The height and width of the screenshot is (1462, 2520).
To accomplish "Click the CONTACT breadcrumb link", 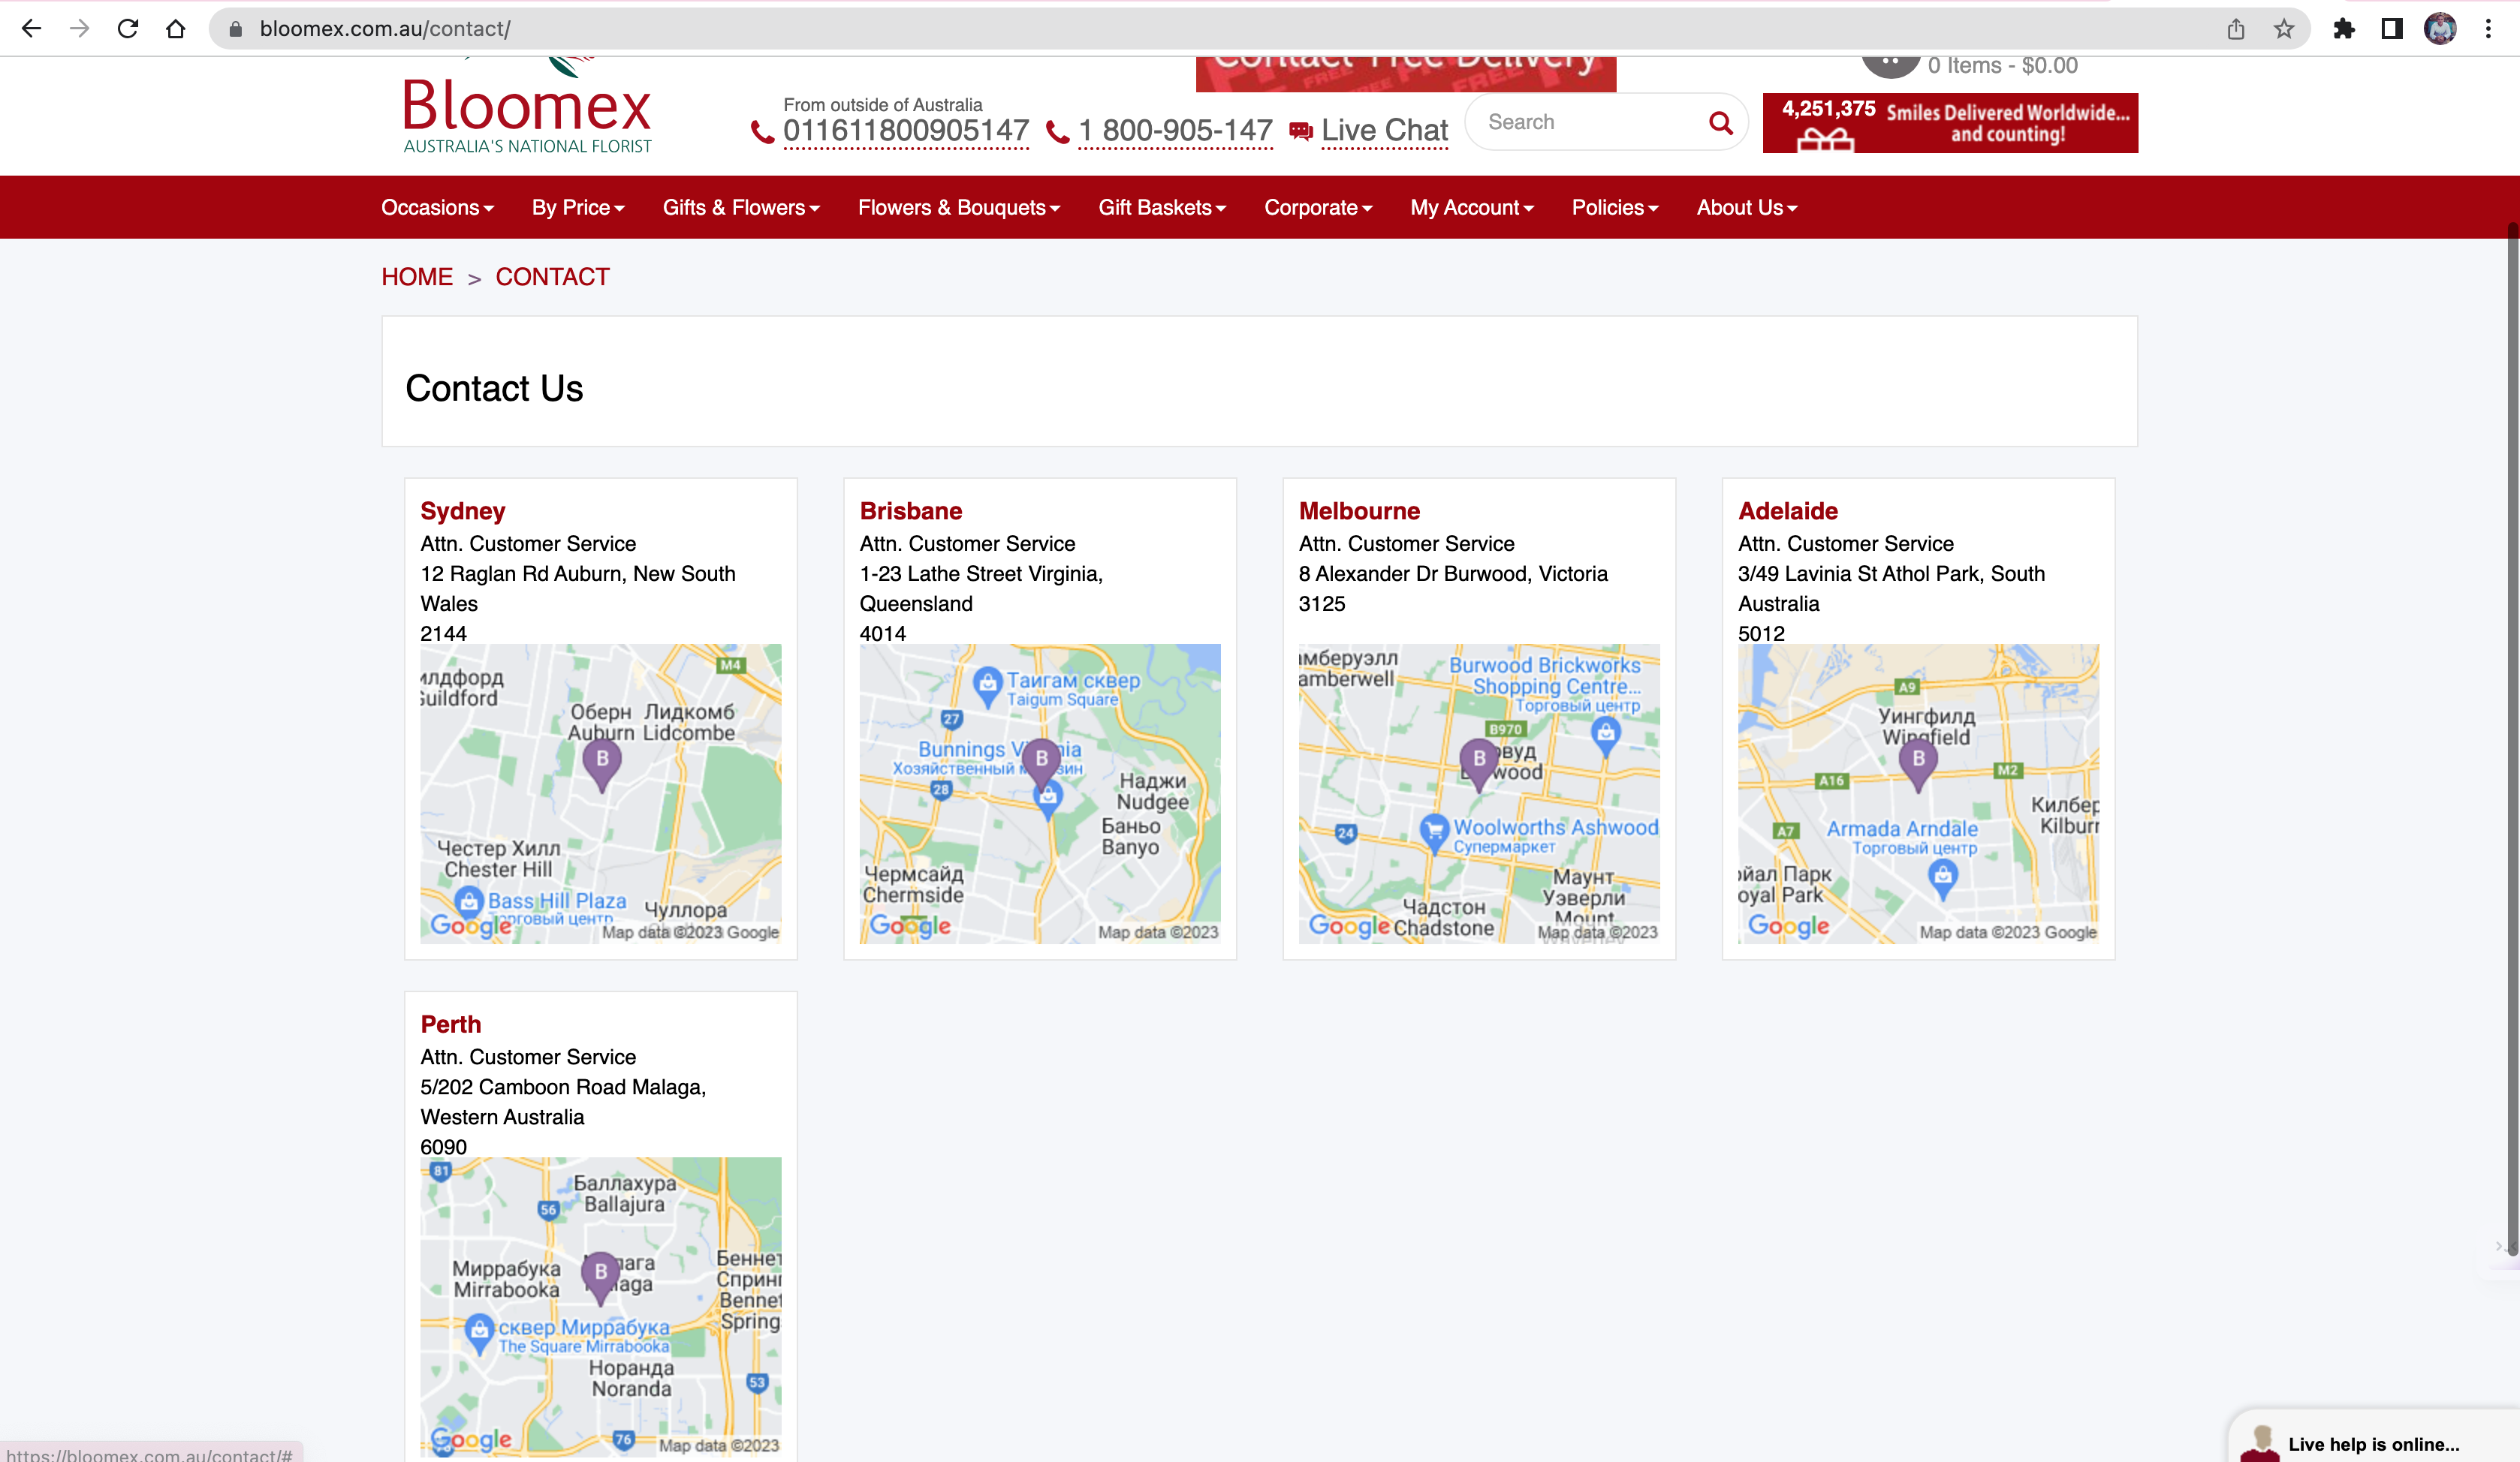I will (552, 277).
